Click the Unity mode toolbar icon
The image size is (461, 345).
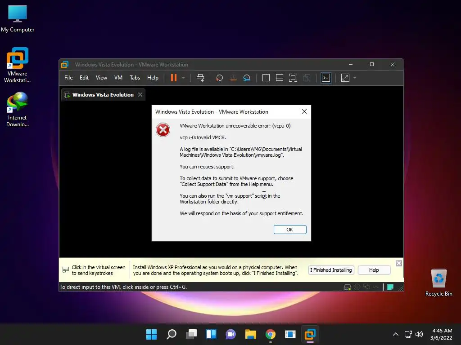pos(306,78)
